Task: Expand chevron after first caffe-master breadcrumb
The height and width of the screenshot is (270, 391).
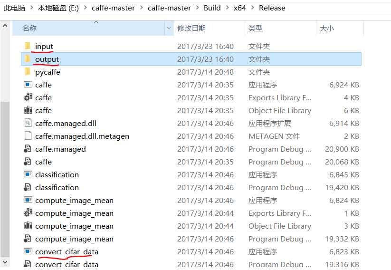Action: (x=142, y=8)
